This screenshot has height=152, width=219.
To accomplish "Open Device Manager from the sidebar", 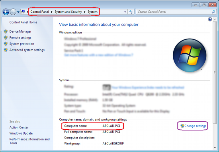I will click(20, 31).
